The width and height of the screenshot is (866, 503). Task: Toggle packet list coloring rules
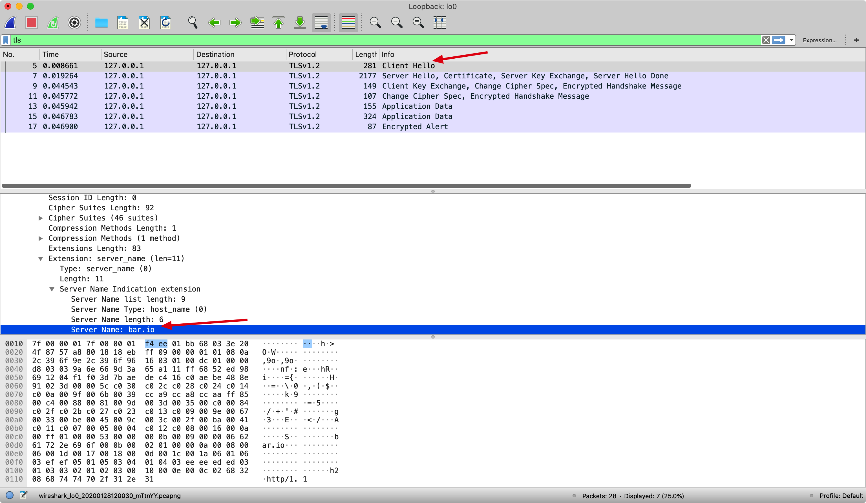click(x=348, y=23)
